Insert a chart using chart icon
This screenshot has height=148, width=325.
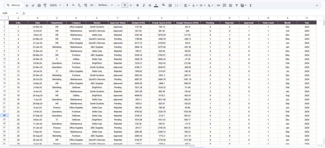coord(231,5)
